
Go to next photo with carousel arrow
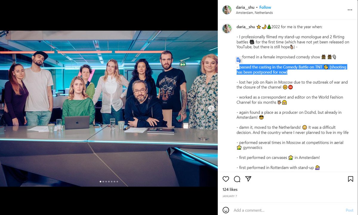(211, 109)
